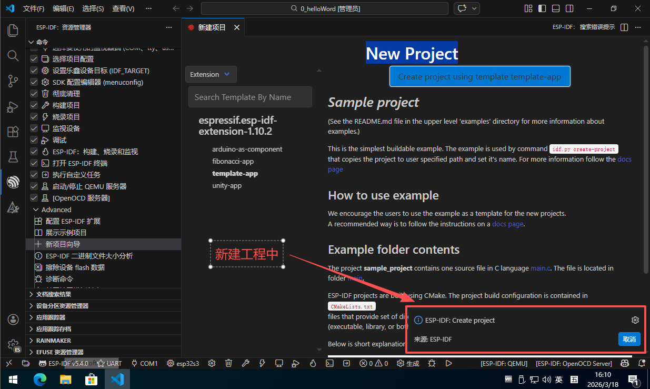This screenshot has height=389, width=650.
Task: Toggle the bottom panel layout icon
Action: (x=556, y=8)
